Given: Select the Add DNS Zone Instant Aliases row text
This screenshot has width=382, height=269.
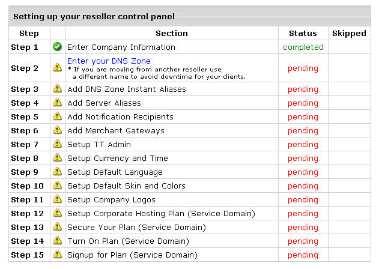Looking at the screenshot, I should pyautogui.click(x=127, y=89).
